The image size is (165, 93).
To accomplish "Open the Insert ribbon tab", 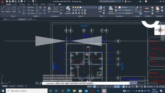I will coord(15,4).
